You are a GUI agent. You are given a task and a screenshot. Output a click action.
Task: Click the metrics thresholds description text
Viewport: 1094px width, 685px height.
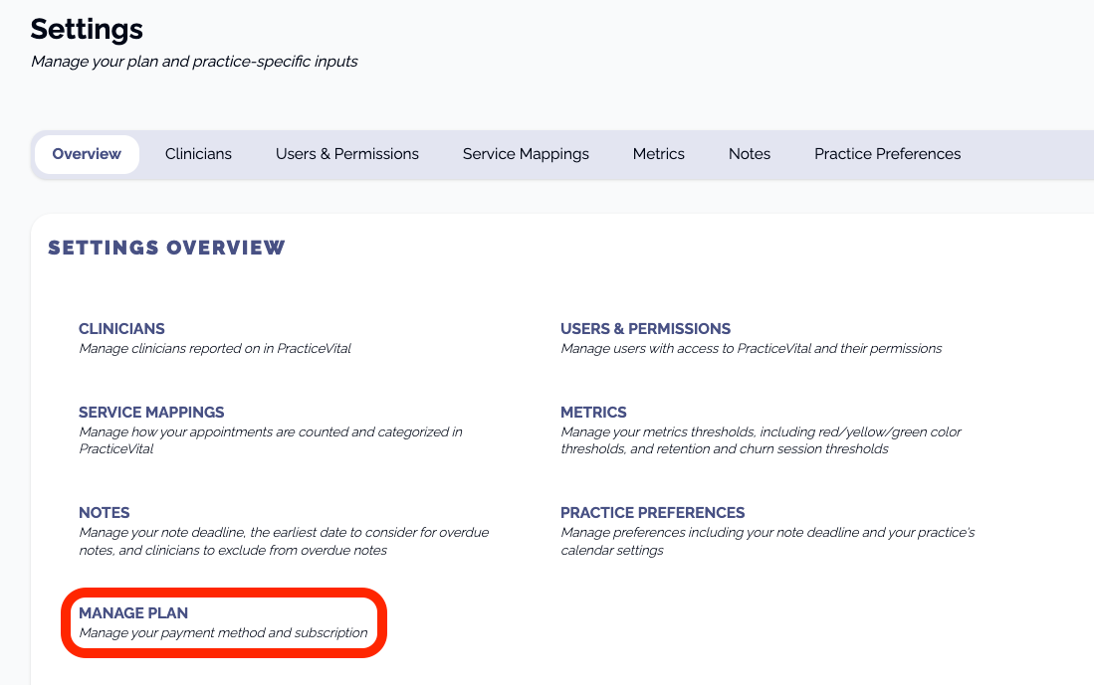(761, 440)
